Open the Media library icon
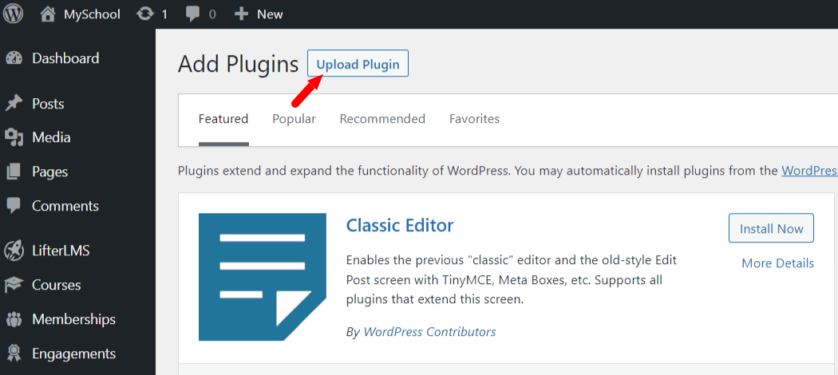Image resolution: width=838 pixels, height=375 pixels. click(14, 138)
